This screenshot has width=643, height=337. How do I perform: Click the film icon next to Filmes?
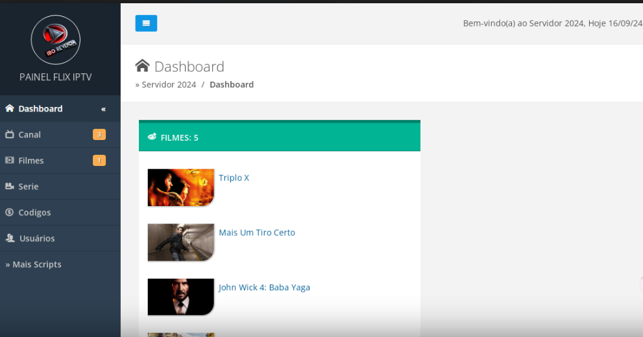tap(10, 160)
